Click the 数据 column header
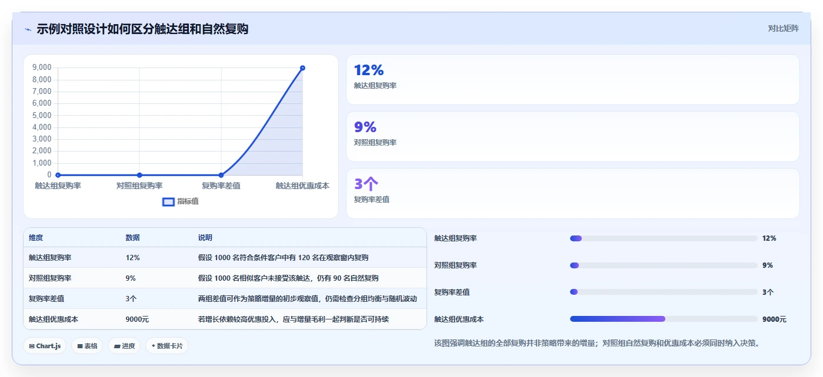The image size is (823, 377). tap(132, 238)
